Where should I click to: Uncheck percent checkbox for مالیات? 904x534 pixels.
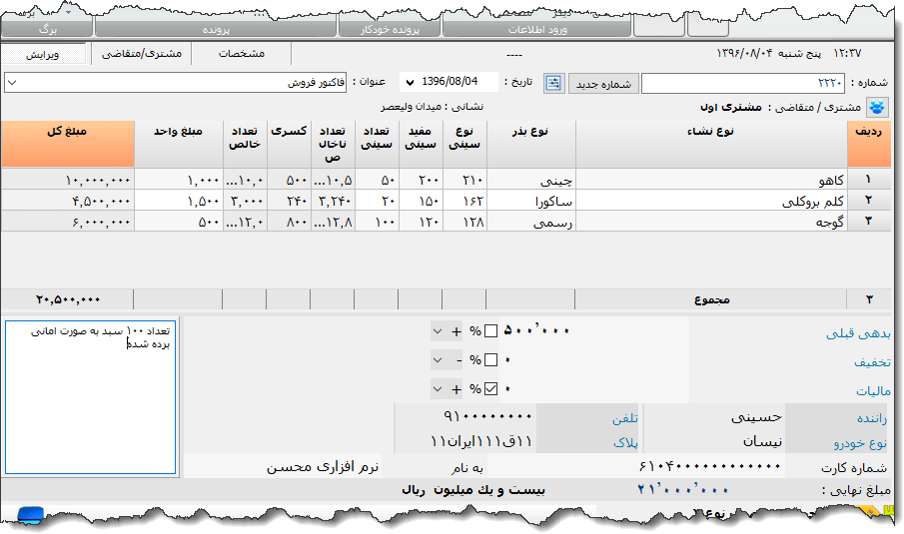(x=490, y=389)
